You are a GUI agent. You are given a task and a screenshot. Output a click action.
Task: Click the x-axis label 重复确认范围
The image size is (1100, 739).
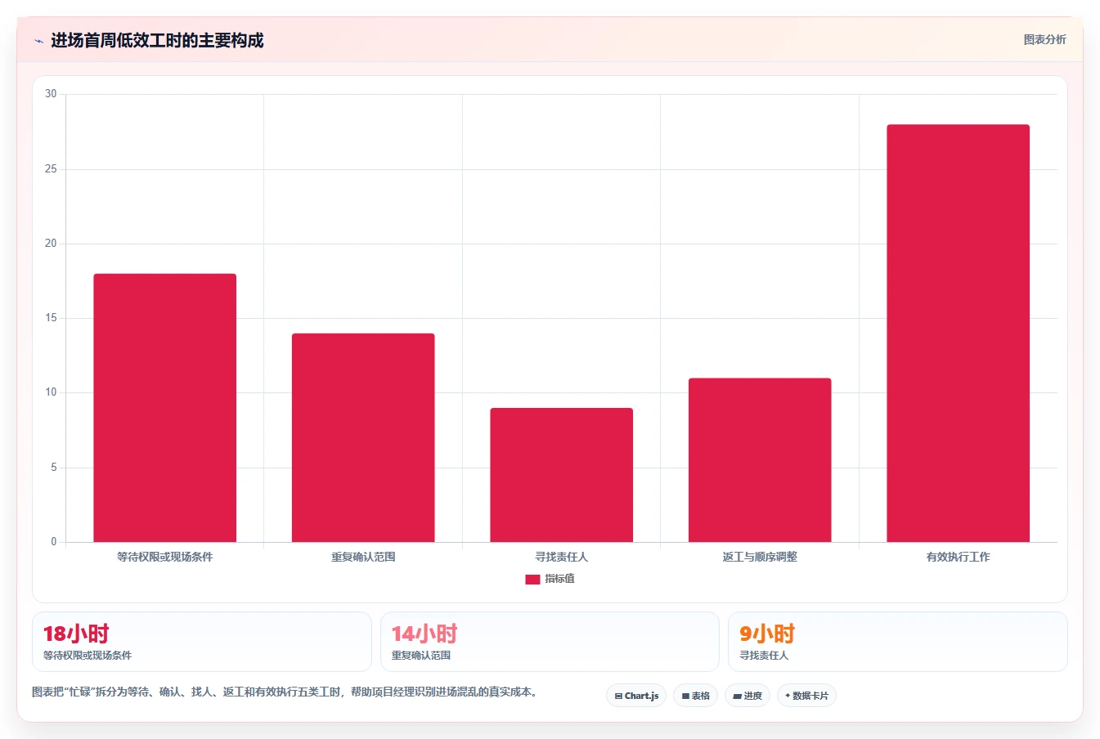click(x=363, y=557)
